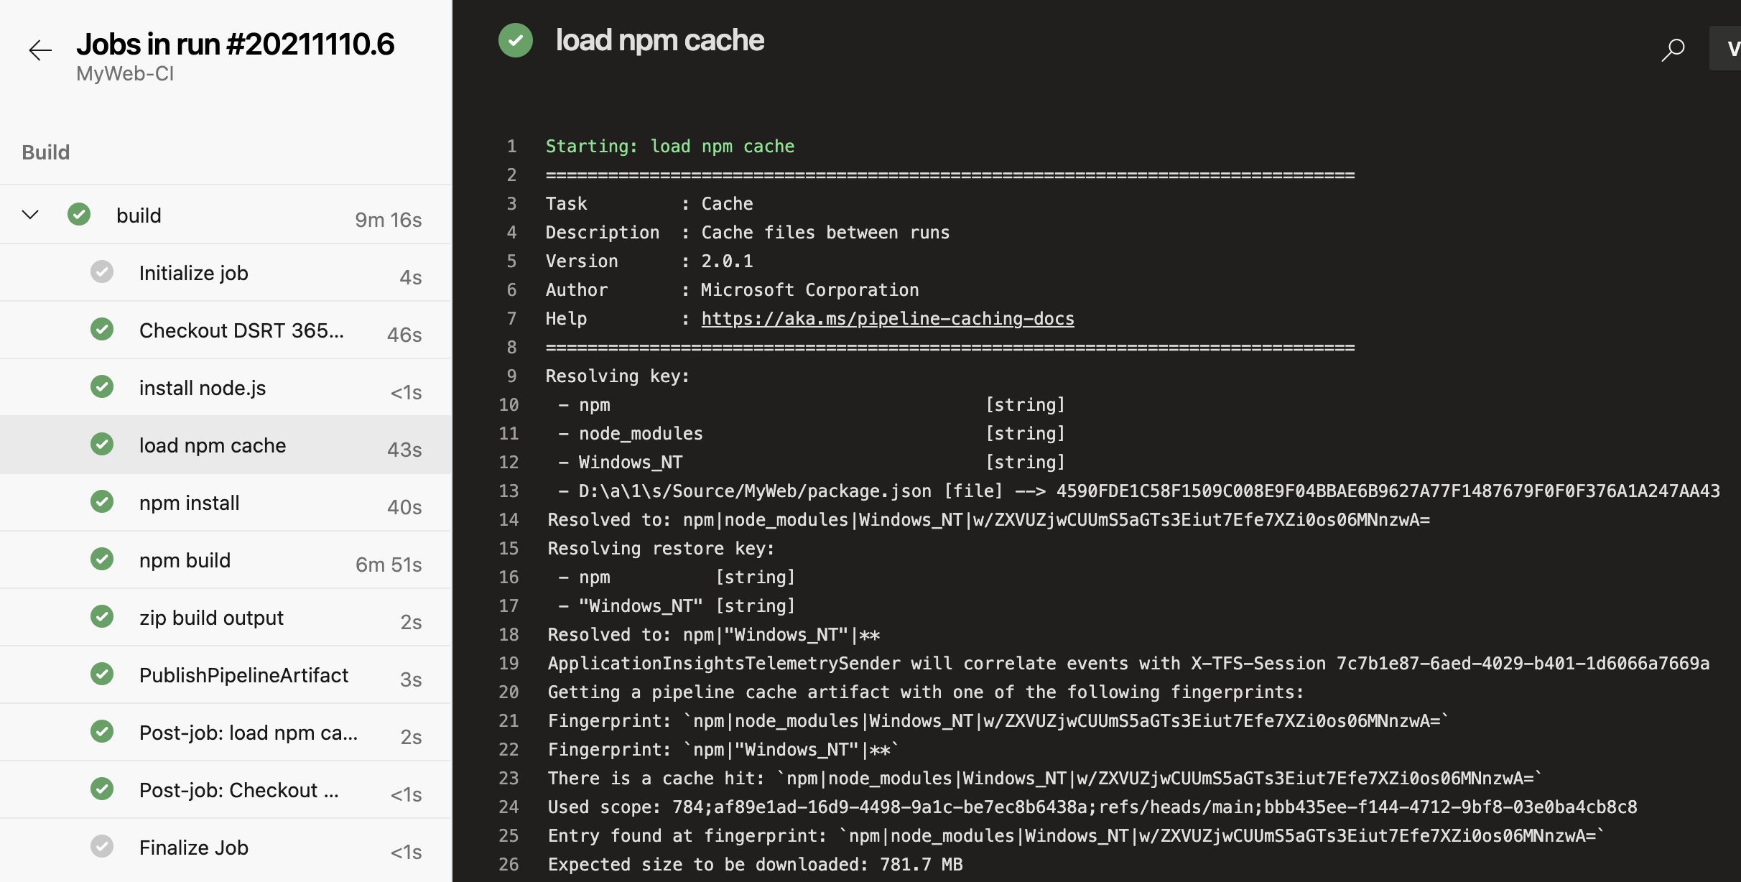This screenshot has width=1741, height=882.
Task: Open the Post-job: load npm cache step
Action: click(x=248, y=732)
